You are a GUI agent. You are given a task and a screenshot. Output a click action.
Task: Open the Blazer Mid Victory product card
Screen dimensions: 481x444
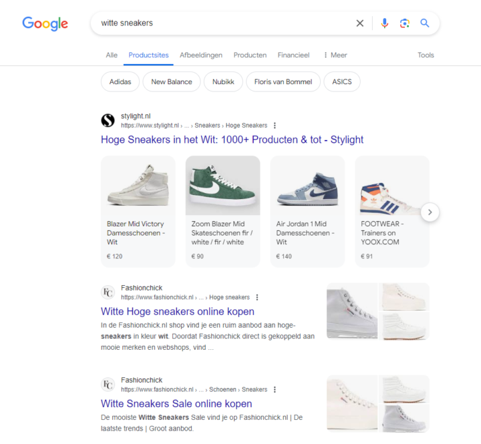pyautogui.click(x=138, y=212)
